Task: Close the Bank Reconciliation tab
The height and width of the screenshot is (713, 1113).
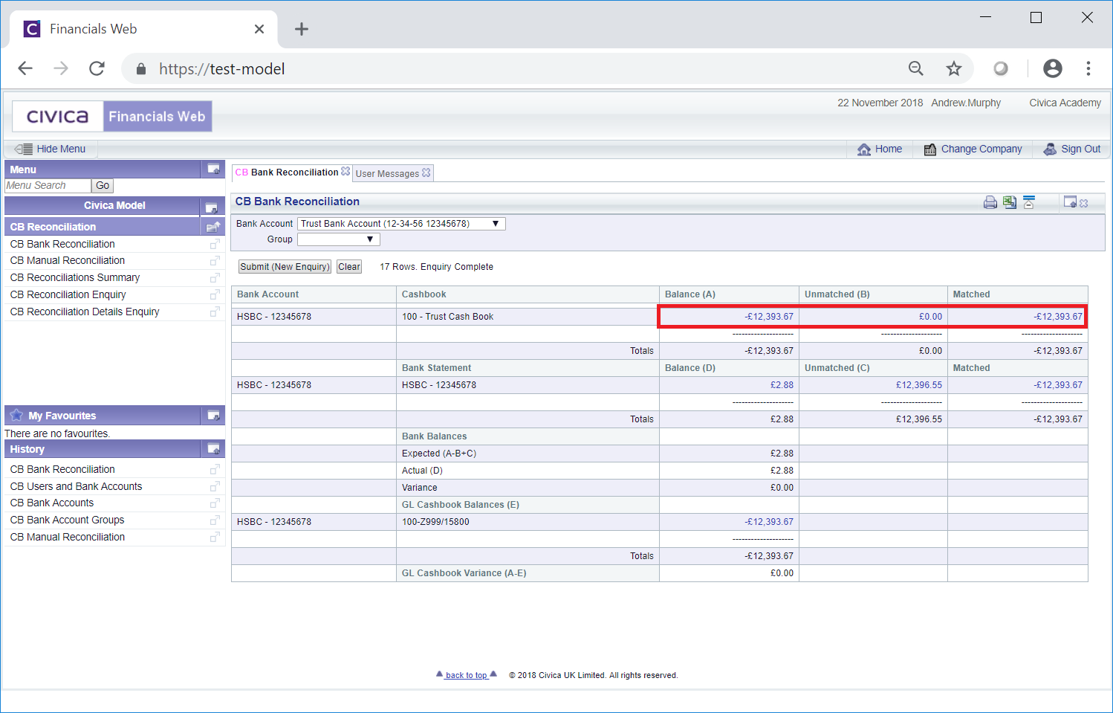Action: pyautogui.click(x=345, y=171)
